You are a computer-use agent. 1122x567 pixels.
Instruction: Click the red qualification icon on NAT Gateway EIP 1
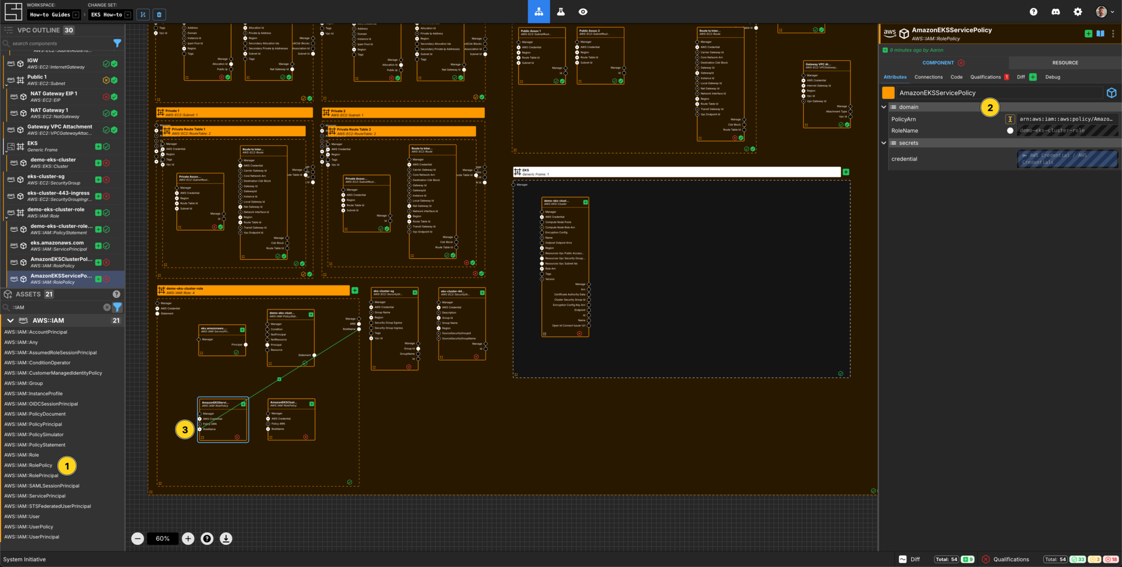click(106, 97)
